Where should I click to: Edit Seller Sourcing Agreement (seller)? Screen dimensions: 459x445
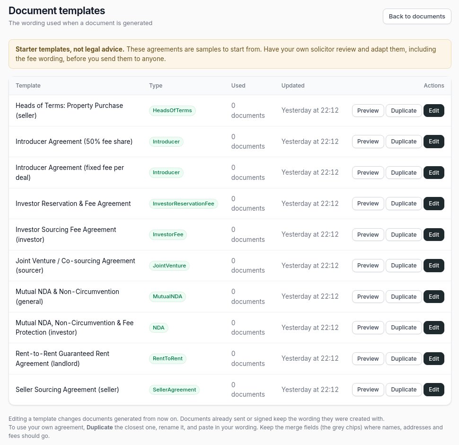pos(434,390)
